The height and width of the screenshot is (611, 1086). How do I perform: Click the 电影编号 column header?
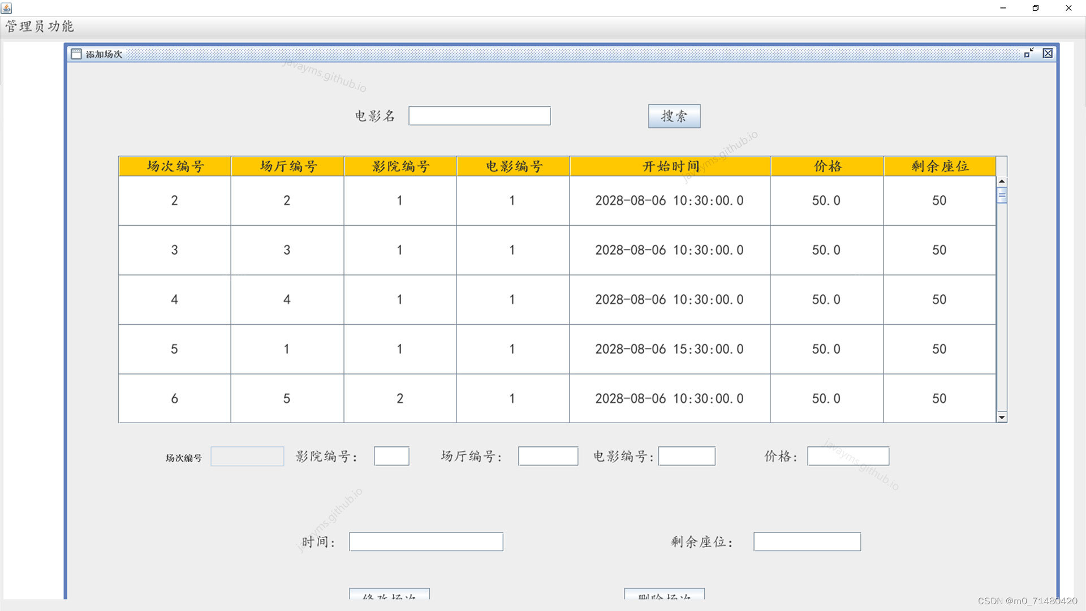[x=513, y=166]
